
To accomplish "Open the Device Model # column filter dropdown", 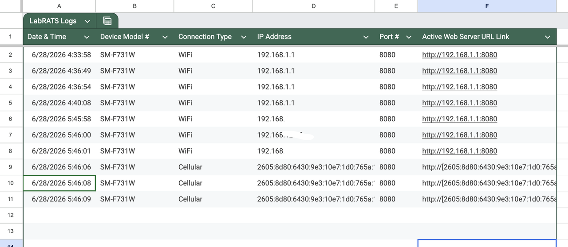I will pos(165,37).
